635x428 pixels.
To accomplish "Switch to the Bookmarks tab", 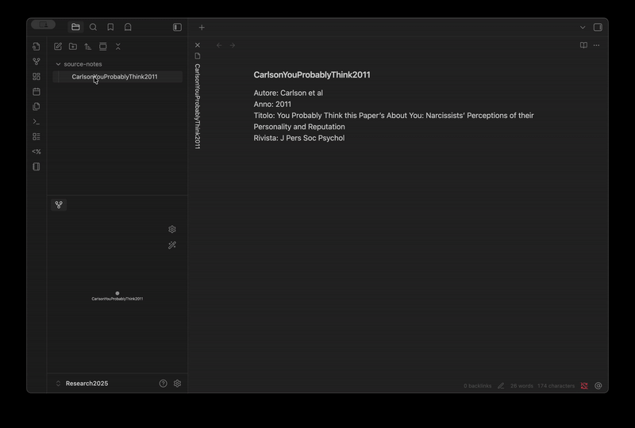I will pos(110,27).
